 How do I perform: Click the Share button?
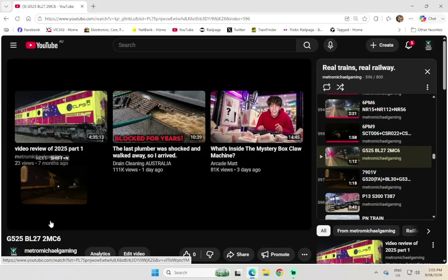(x=238, y=254)
